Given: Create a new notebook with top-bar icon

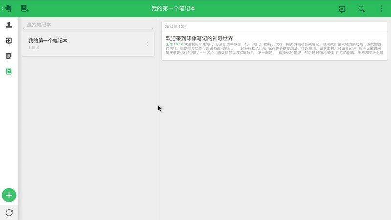Looking at the screenshot, I should (24, 9).
